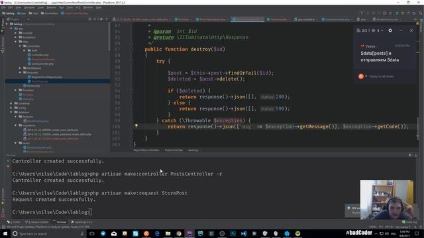This screenshot has width=424, height=238.
Task: Open the Code menu
Action: coord(40,7)
